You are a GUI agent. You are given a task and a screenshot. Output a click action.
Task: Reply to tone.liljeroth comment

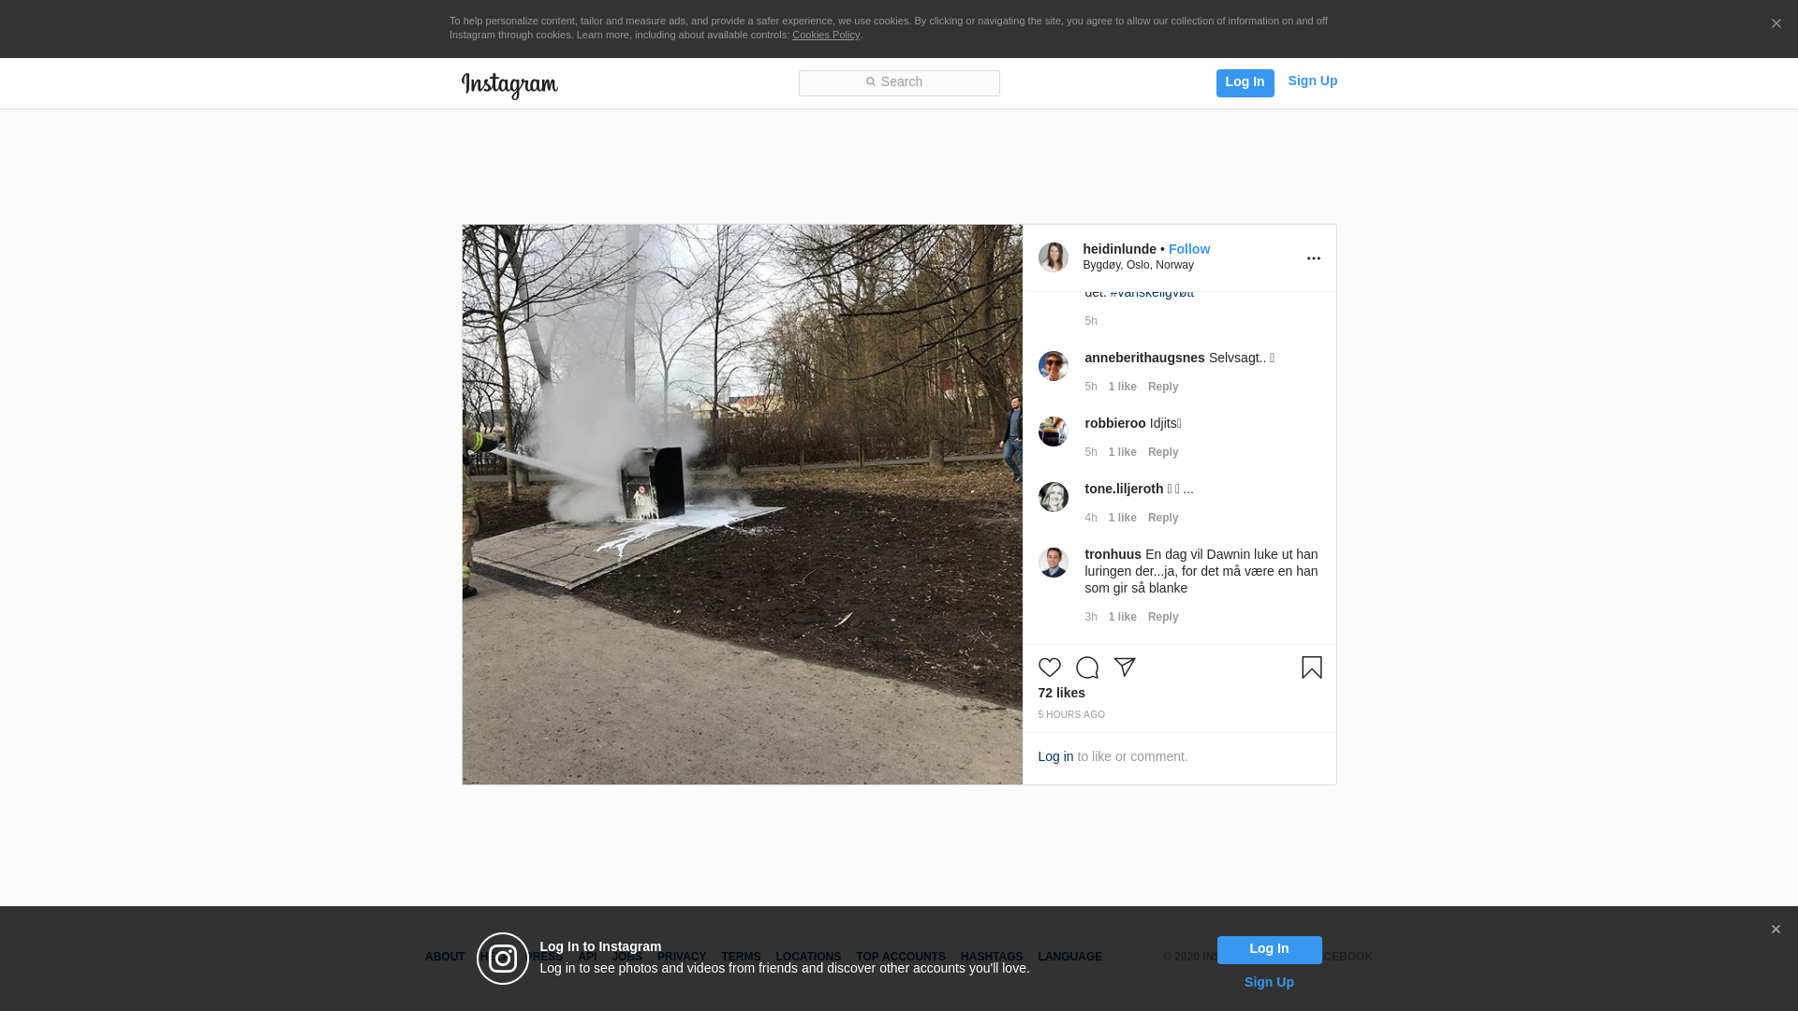[1163, 518]
